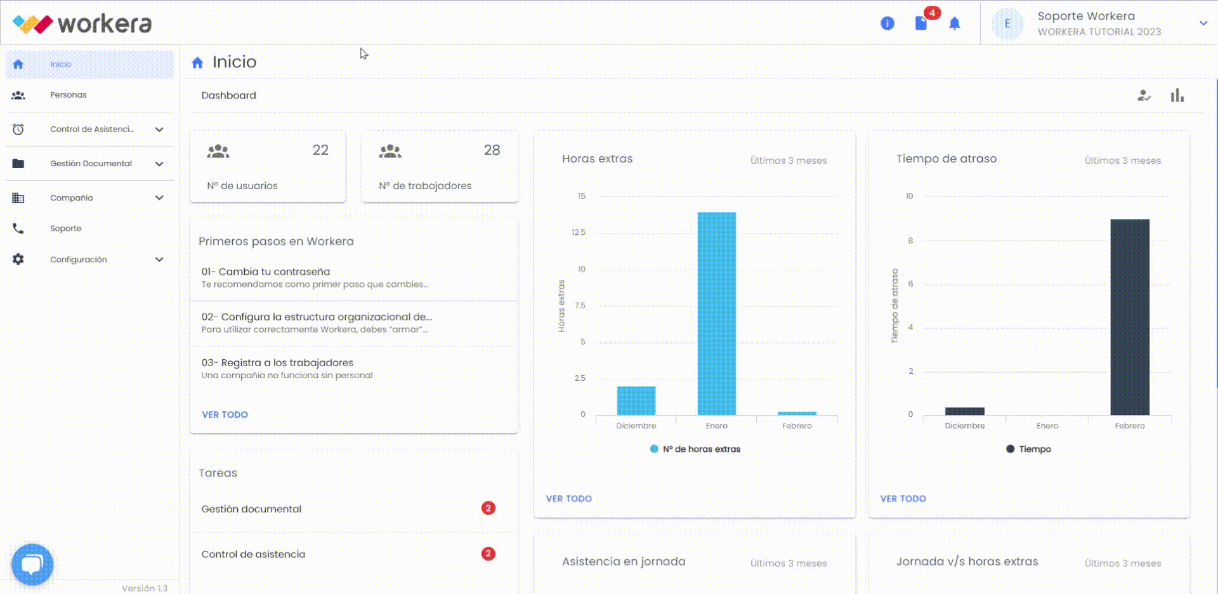Click the Compañía building icon
This screenshot has height=594, width=1218.
(x=18, y=198)
